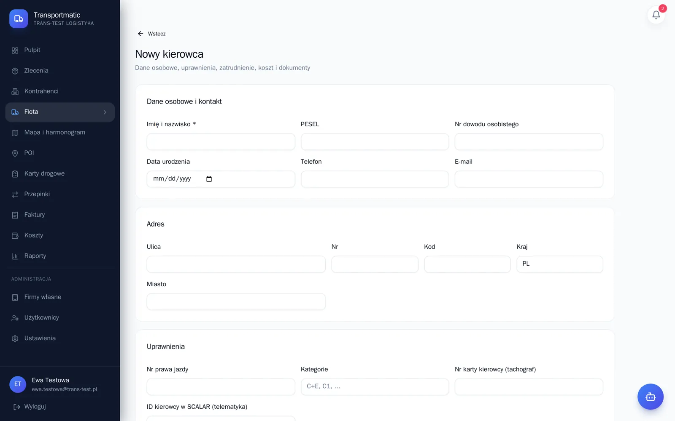Click the Wyloguj label
This screenshot has height=421, width=675.
click(x=35, y=407)
